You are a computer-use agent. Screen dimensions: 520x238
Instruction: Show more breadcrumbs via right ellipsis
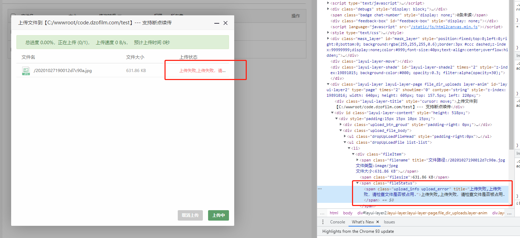510,213
